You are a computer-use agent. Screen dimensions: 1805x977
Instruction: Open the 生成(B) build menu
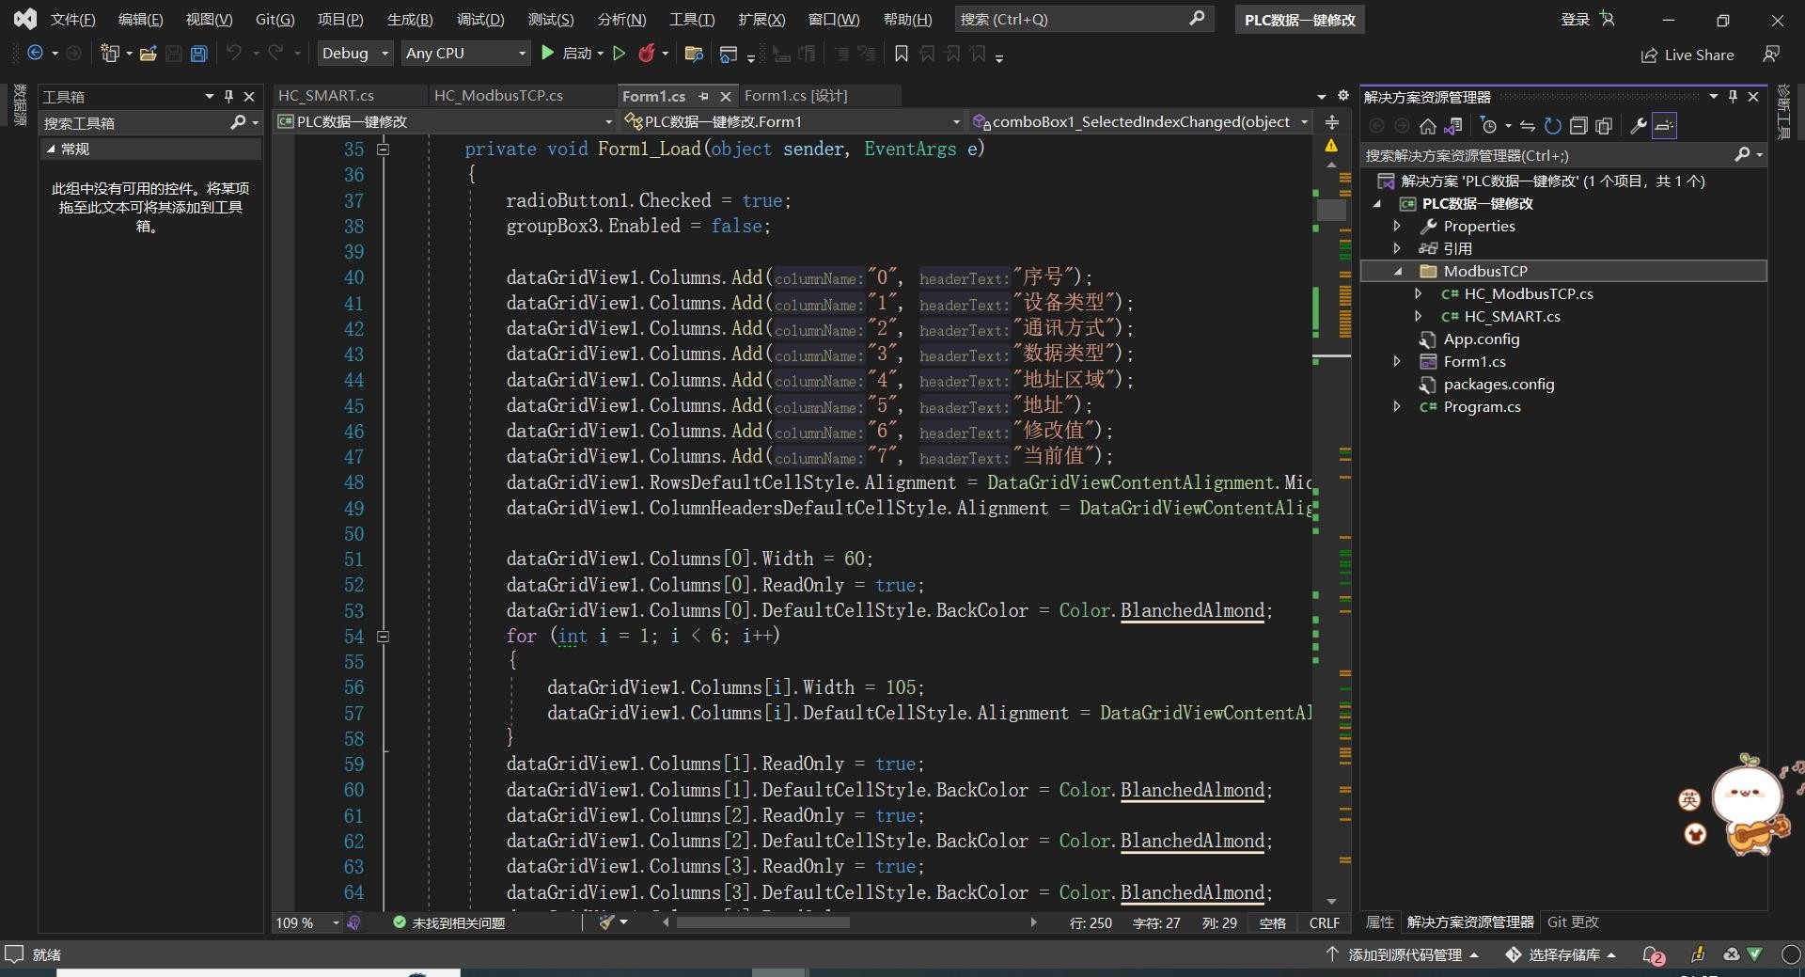[410, 19]
